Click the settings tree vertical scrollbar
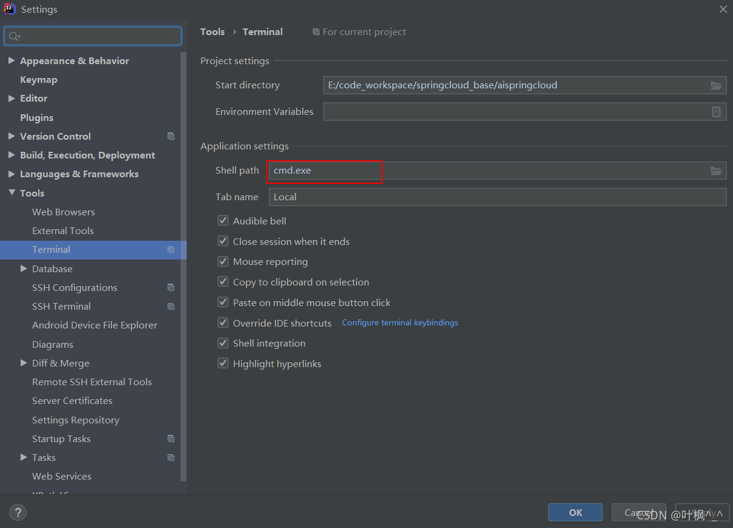The image size is (733, 528). 184,266
